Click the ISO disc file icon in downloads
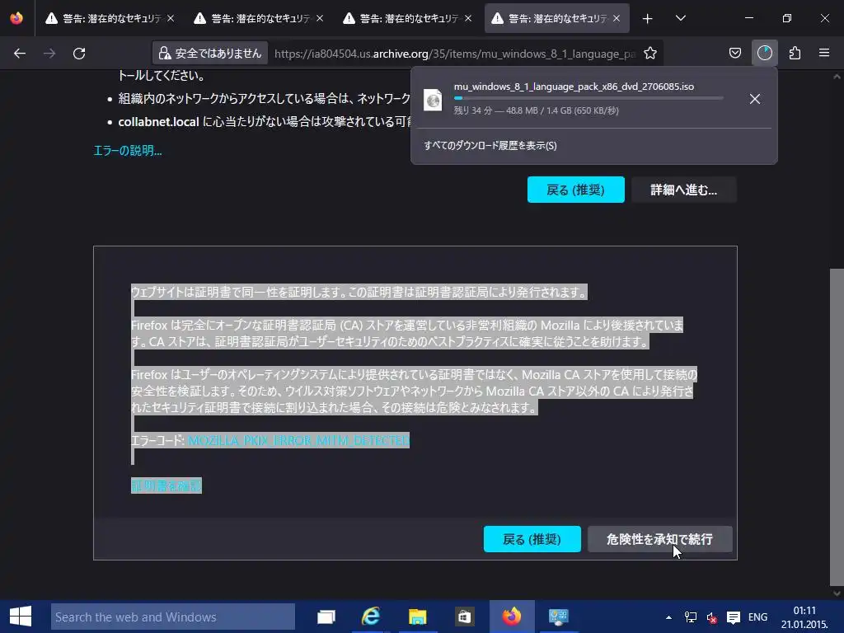The height and width of the screenshot is (633, 844). tap(433, 100)
